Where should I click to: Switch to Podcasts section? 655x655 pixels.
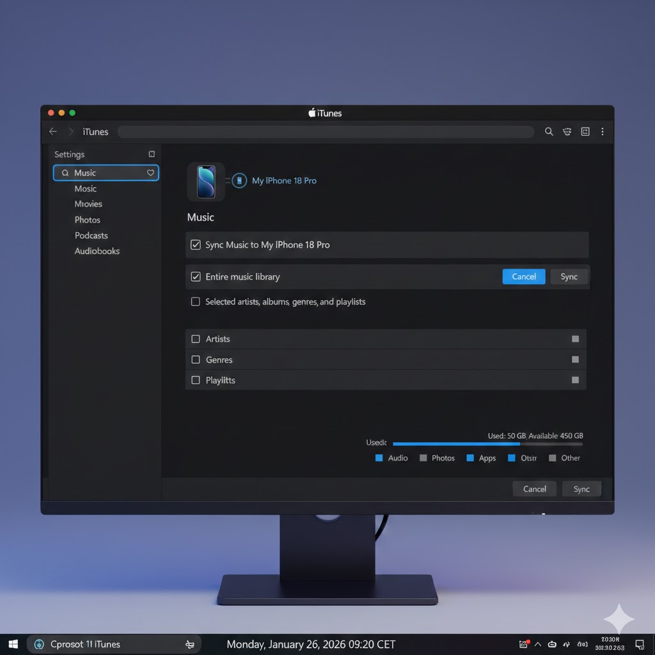click(x=91, y=235)
